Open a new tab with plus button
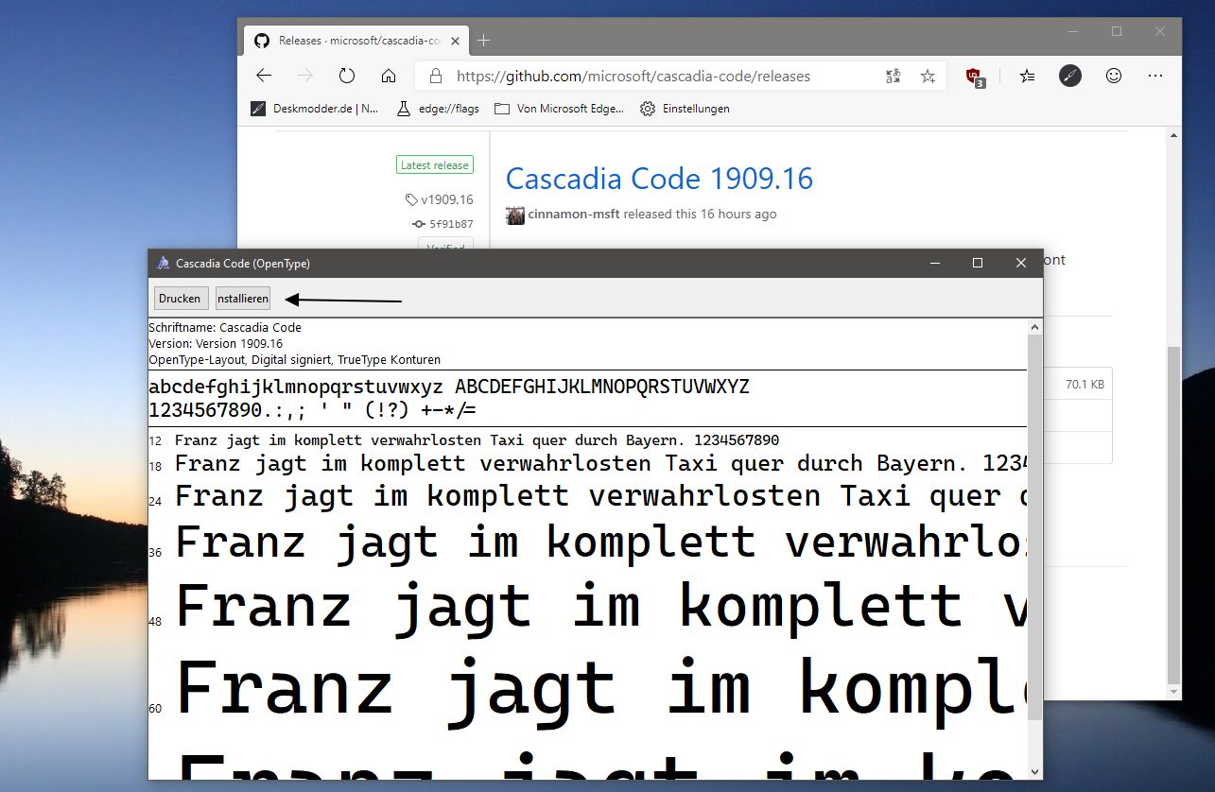1215x792 pixels. 484,41
